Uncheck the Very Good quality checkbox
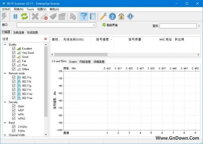203x144 pixels. pyautogui.click(x=14, y=53)
